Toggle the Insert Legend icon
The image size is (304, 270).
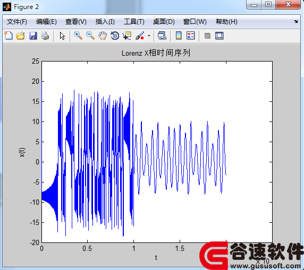(191, 36)
